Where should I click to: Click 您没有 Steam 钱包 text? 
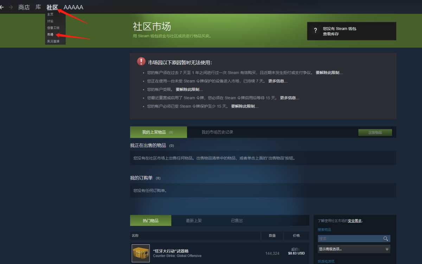point(340,29)
